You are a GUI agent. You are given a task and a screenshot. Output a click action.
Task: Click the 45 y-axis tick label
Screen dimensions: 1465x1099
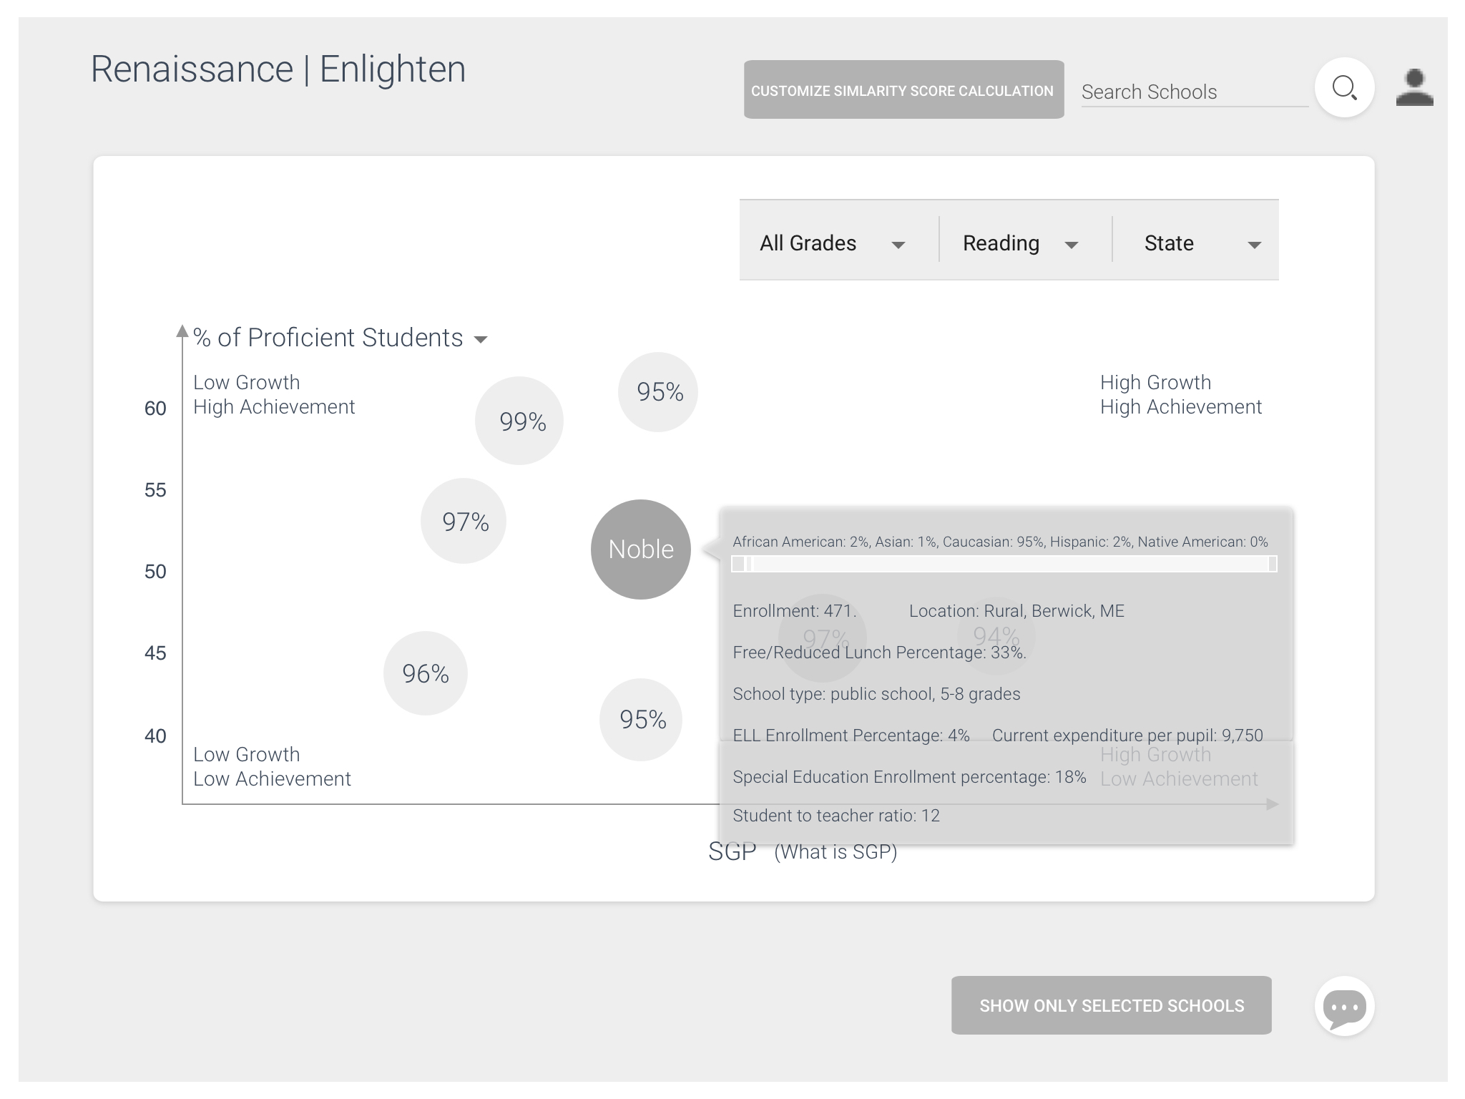click(155, 653)
